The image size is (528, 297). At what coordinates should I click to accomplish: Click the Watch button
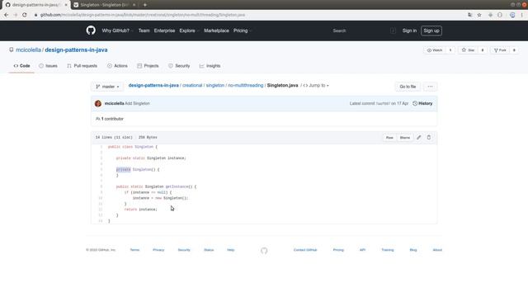click(x=435, y=50)
